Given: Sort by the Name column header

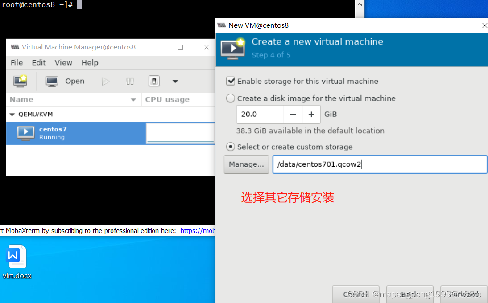Looking at the screenshot, I should tap(74, 99).
